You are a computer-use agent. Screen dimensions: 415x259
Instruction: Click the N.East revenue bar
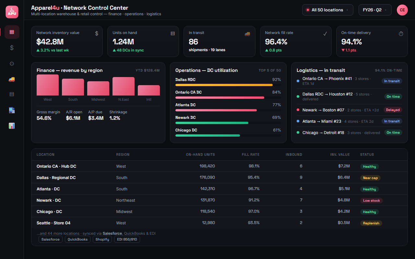click(x=124, y=86)
